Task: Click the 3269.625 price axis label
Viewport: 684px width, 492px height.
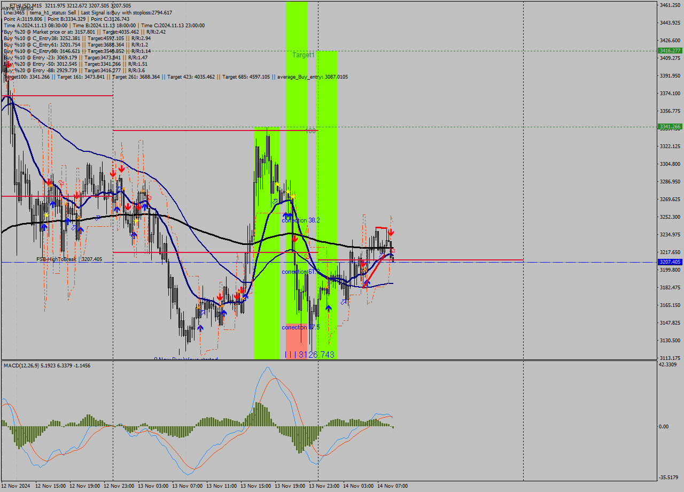Action: [x=670, y=199]
